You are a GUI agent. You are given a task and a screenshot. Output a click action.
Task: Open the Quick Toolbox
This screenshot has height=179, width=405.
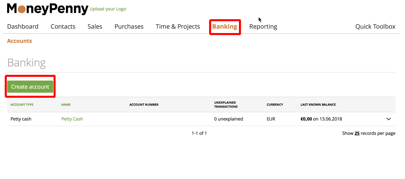coord(375,26)
